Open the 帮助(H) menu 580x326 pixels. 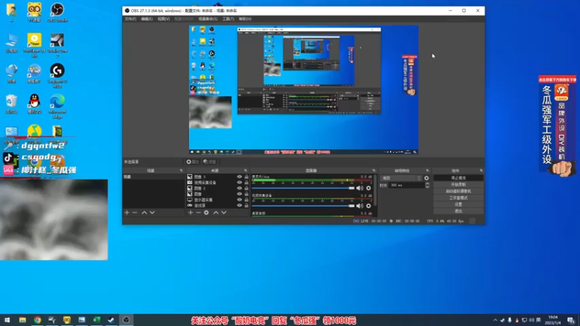pos(245,19)
